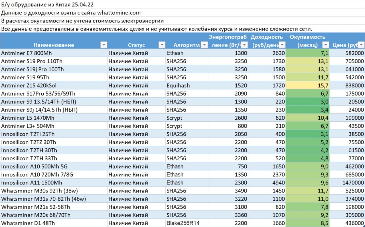Click the 4940 daily income cell
This screenshot has width=365, height=227.
(267, 183)
